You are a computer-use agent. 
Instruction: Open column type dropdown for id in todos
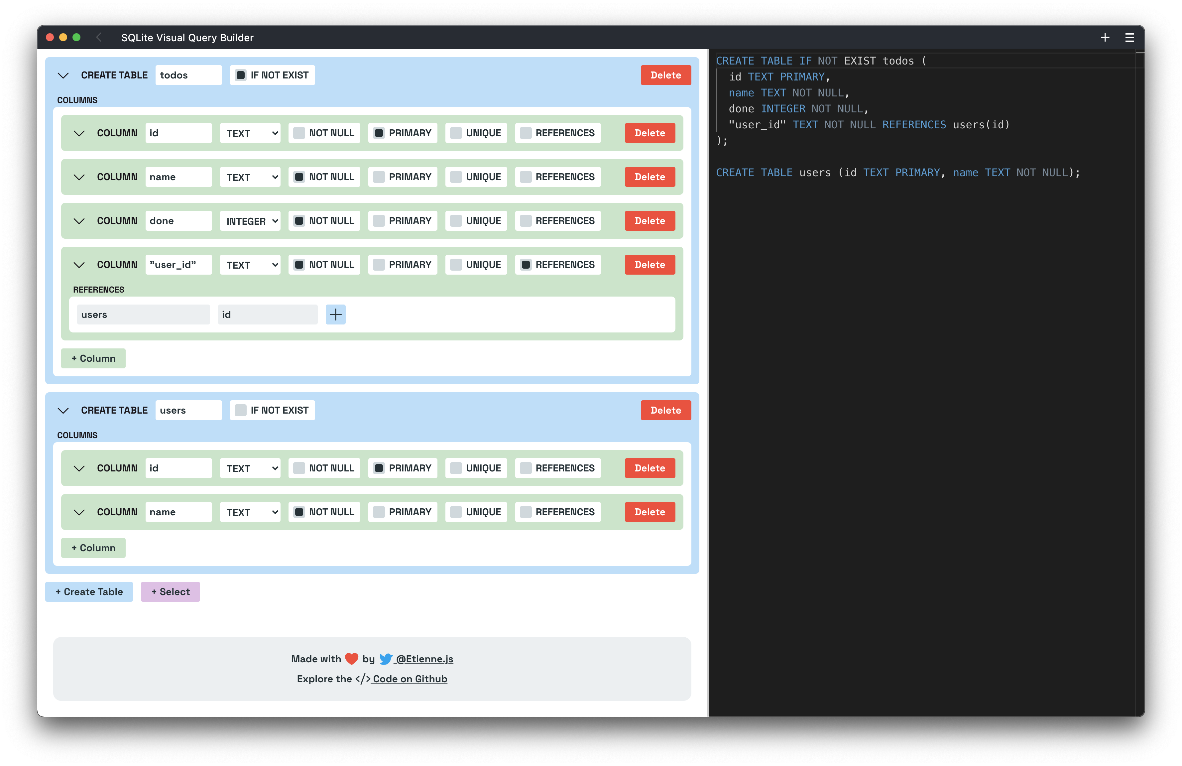250,133
